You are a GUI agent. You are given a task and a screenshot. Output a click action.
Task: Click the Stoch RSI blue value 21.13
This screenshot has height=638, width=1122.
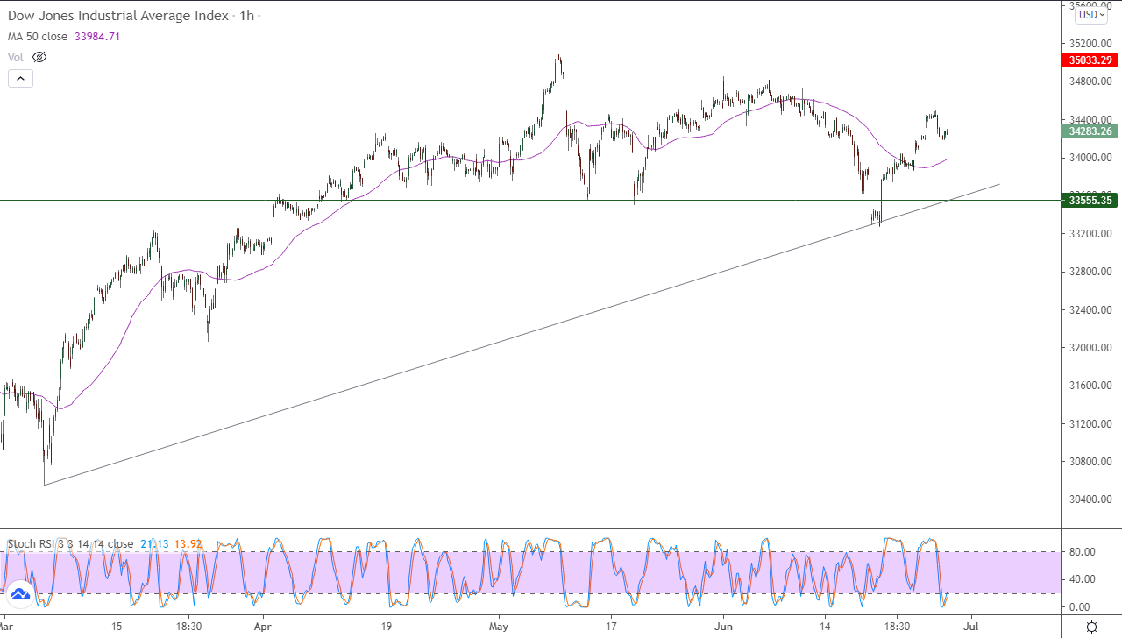pyautogui.click(x=154, y=544)
